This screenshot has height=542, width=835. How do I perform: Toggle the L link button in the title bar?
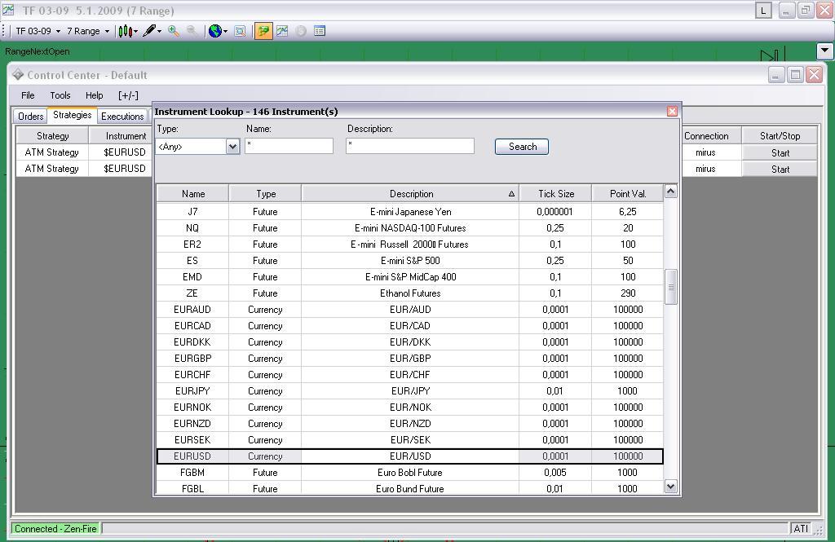(x=763, y=11)
